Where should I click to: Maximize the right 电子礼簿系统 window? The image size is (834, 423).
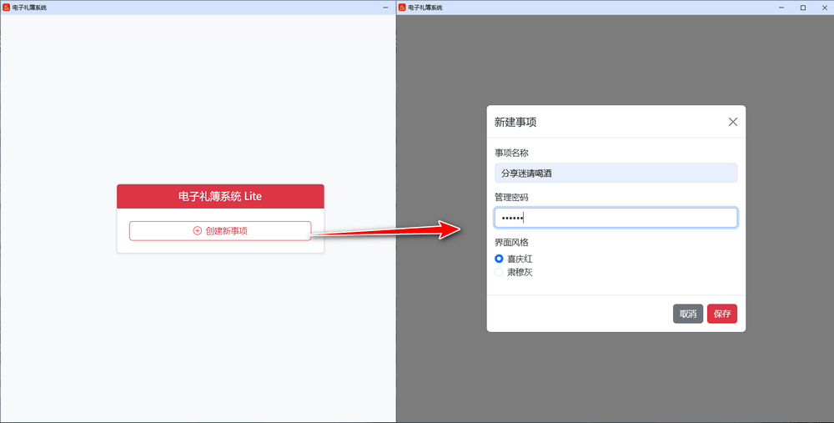(x=803, y=8)
